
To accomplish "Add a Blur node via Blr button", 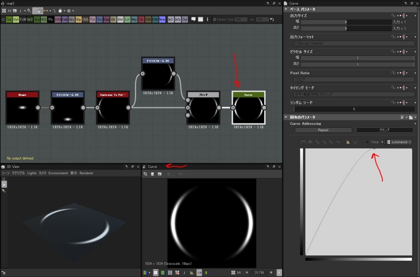I will [x=113, y=19].
